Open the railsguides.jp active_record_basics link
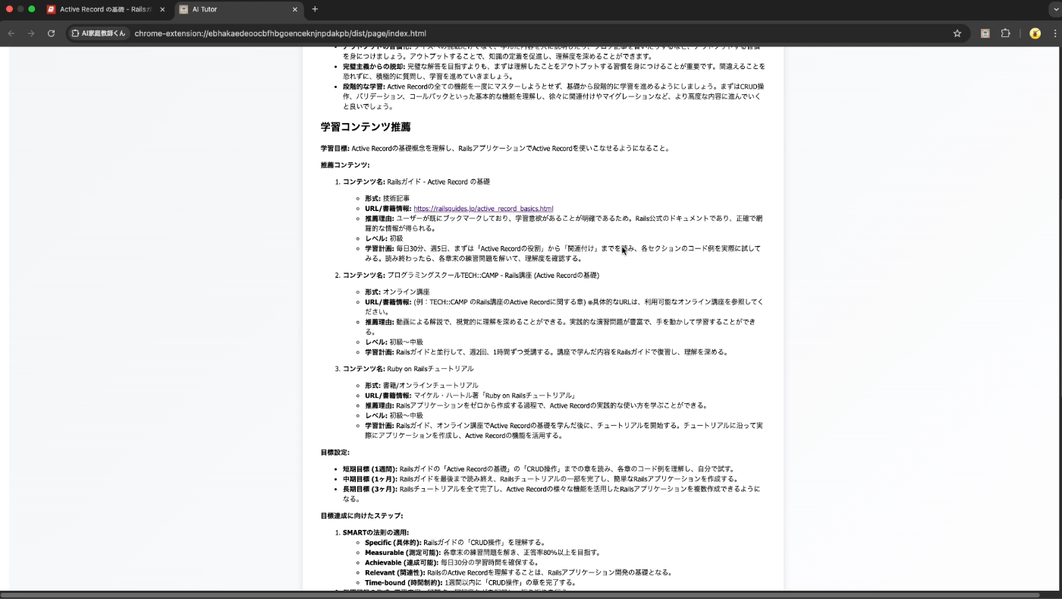1062x599 pixels. click(483, 209)
